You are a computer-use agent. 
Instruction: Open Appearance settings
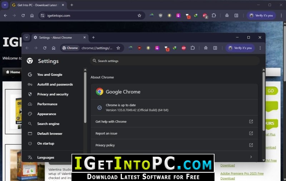46,114
